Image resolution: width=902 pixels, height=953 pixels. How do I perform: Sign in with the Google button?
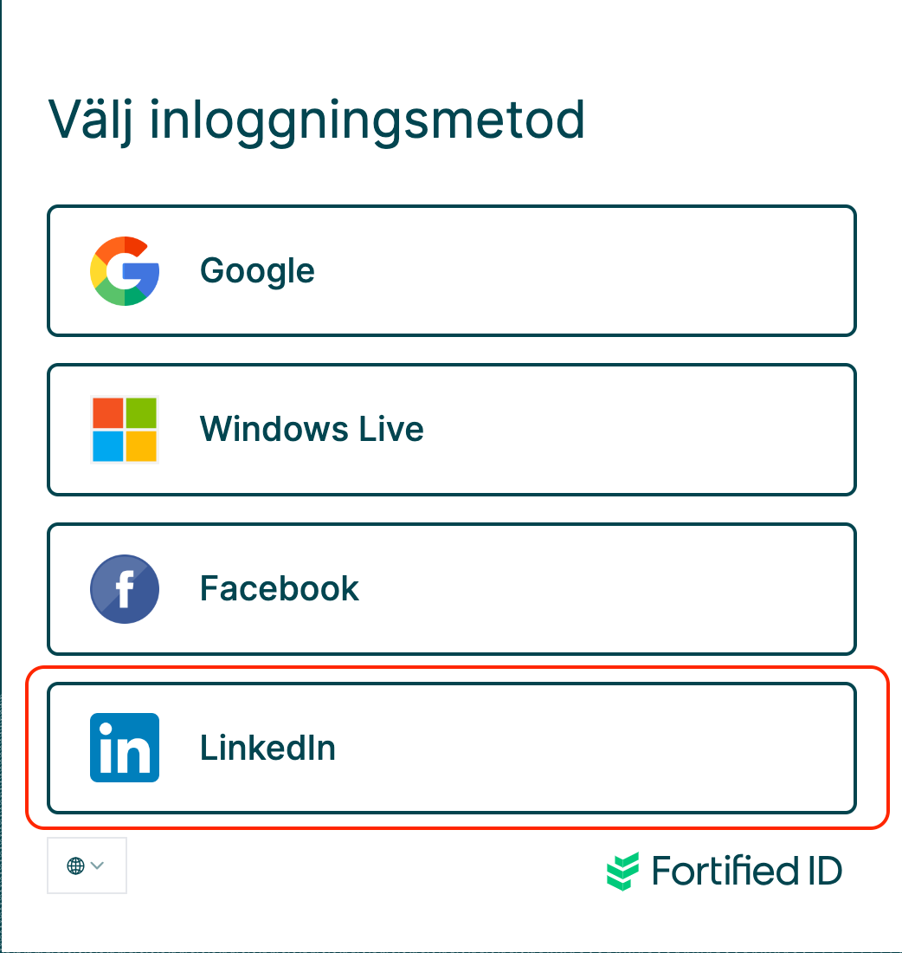[451, 270]
